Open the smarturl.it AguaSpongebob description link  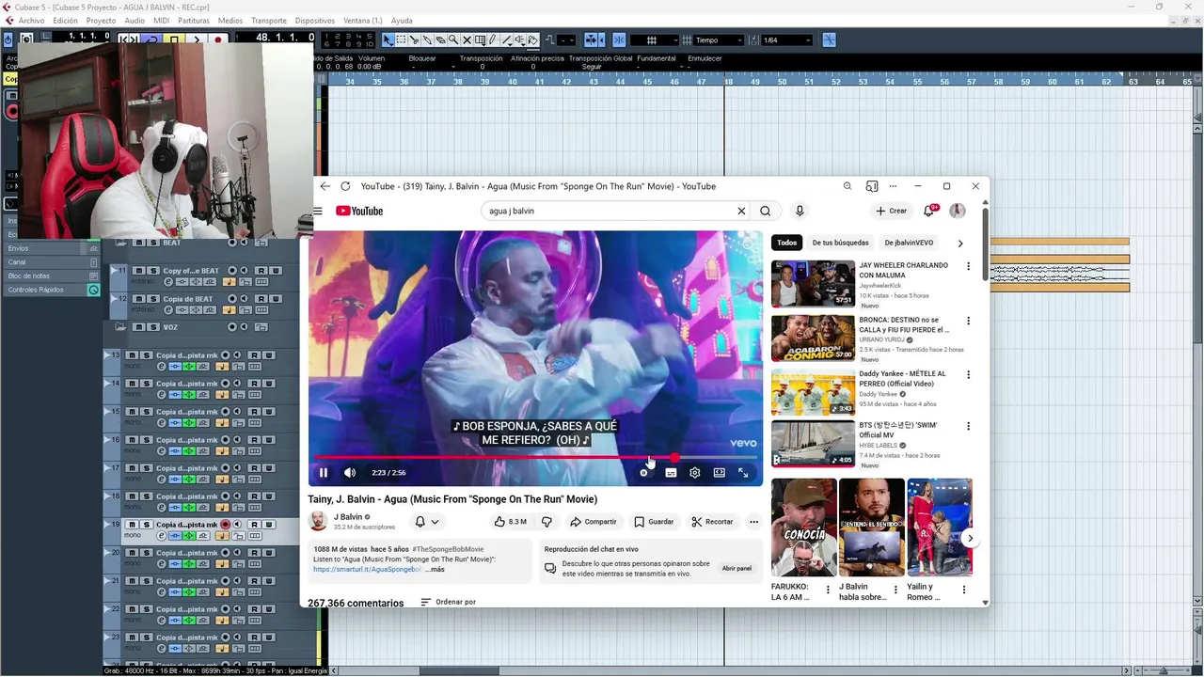(x=368, y=569)
